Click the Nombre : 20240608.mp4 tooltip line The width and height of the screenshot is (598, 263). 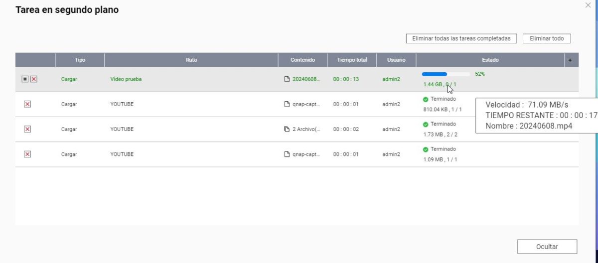click(529, 126)
